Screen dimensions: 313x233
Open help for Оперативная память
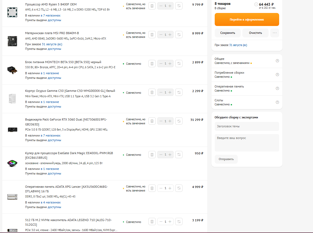(277, 88)
